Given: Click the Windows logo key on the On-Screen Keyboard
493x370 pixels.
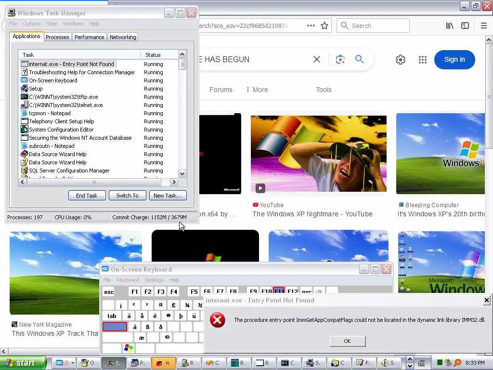Looking at the screenshot, I should [x=129, y=348].
